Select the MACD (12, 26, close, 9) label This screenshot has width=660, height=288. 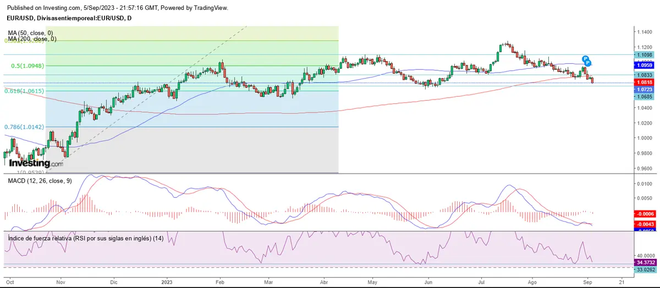39,181
